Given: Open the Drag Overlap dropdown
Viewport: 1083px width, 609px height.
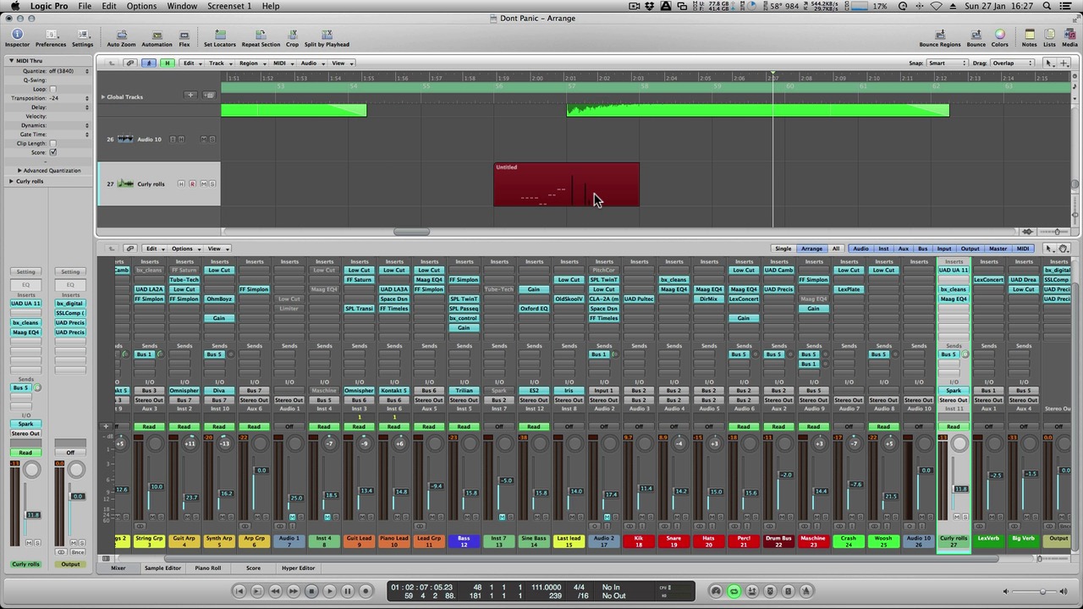Looking at the screenshot, I should (x=1013, y=63).
